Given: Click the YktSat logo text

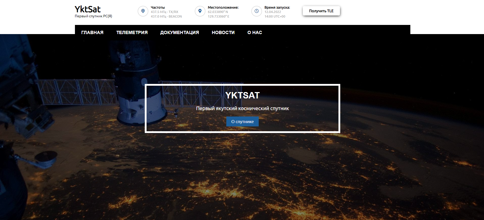Looking at the screenshot, I should (x=88, y=9).
